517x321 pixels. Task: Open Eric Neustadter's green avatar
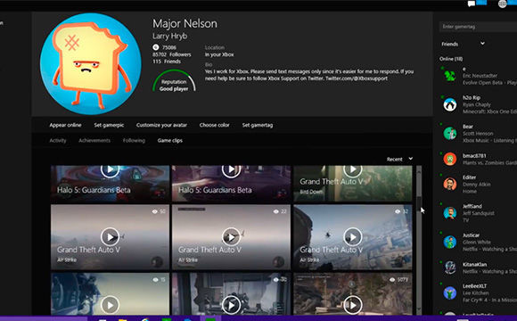(x=450, y=76)
